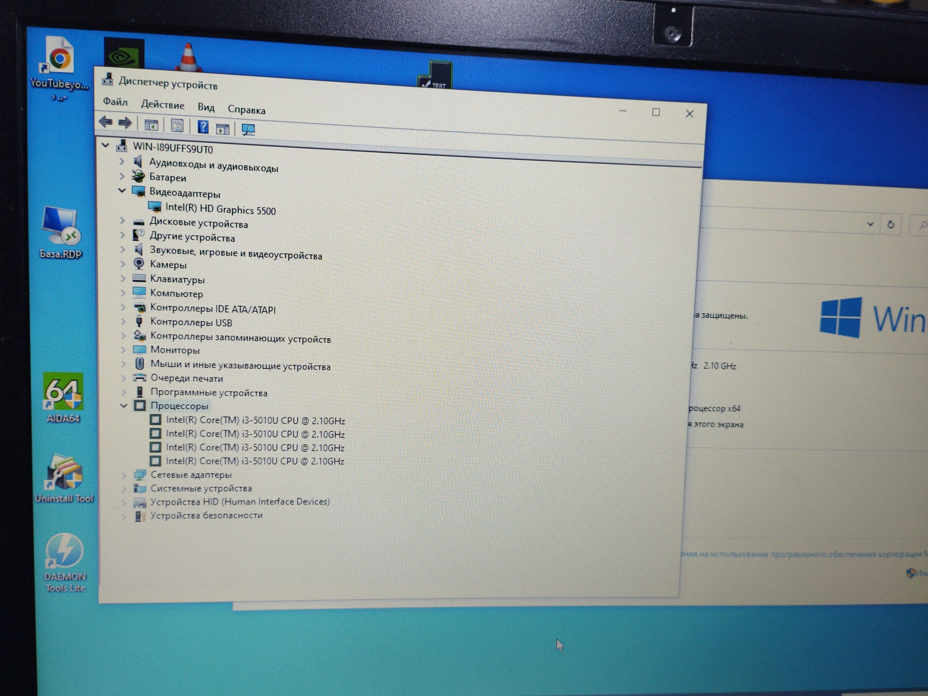Select Устройства безопасности label
Screen dimensions: 928x696
click(206, 515)
